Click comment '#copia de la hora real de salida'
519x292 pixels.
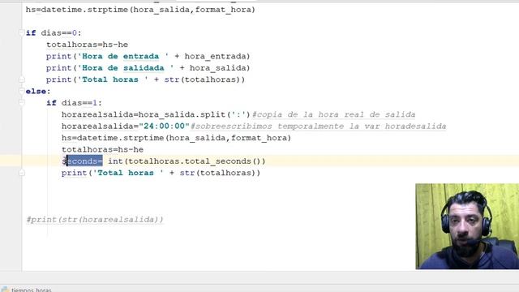tap(333, 114)
